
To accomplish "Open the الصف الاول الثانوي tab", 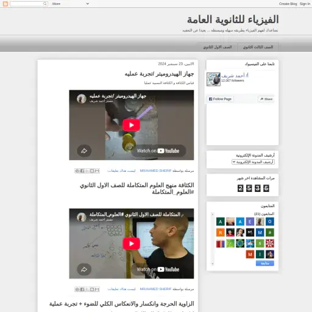I will pos(218,47).
